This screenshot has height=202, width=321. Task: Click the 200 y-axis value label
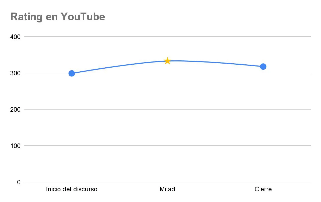coord(15,109)
